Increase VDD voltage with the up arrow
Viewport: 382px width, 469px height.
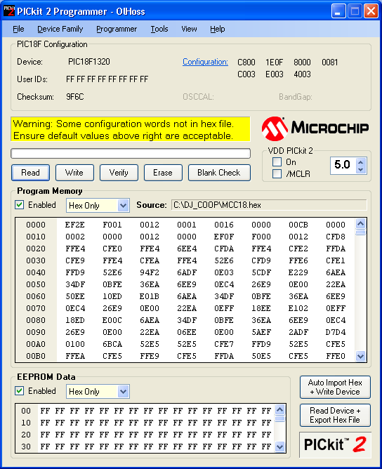360,162
